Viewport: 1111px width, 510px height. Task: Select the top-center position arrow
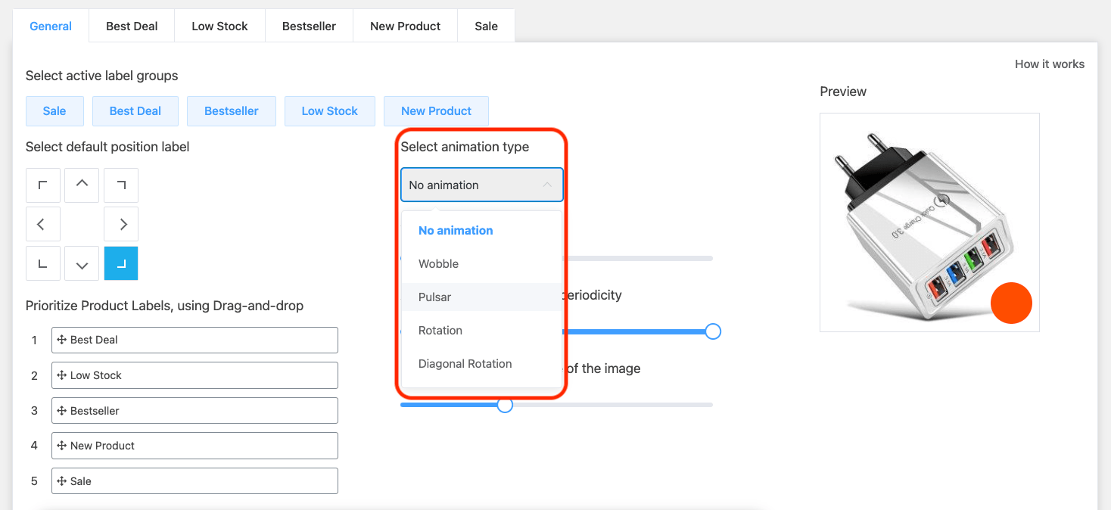[x=82, y=185]
